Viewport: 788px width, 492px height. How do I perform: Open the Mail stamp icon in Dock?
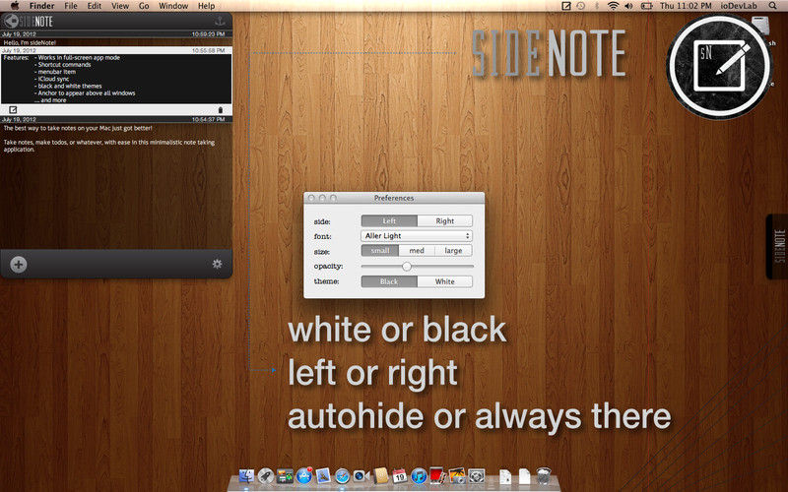coord(323,475)
